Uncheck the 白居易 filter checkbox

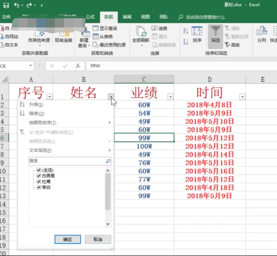pyautogui.click(x=39, y=176)
